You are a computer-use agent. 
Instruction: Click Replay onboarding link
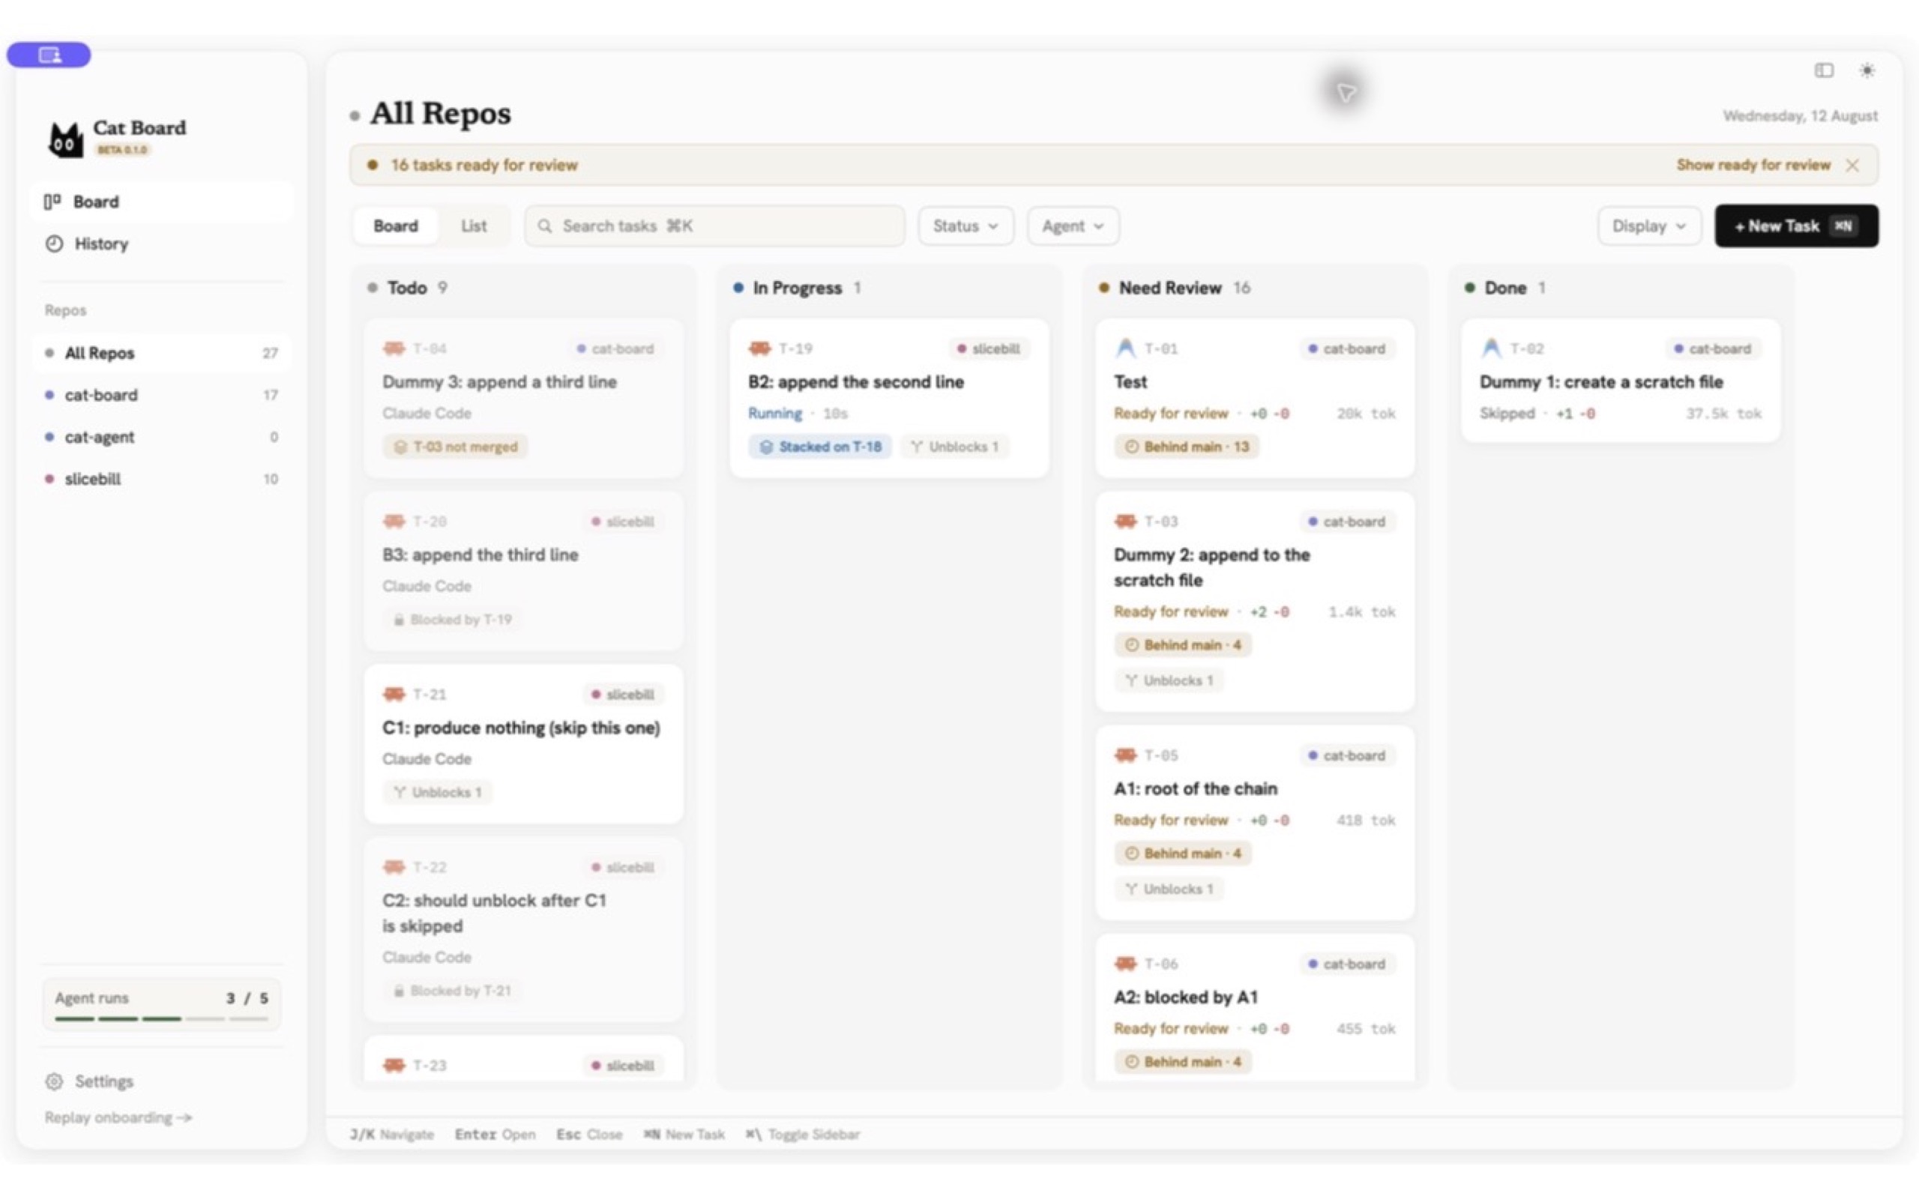point(118,1117)
